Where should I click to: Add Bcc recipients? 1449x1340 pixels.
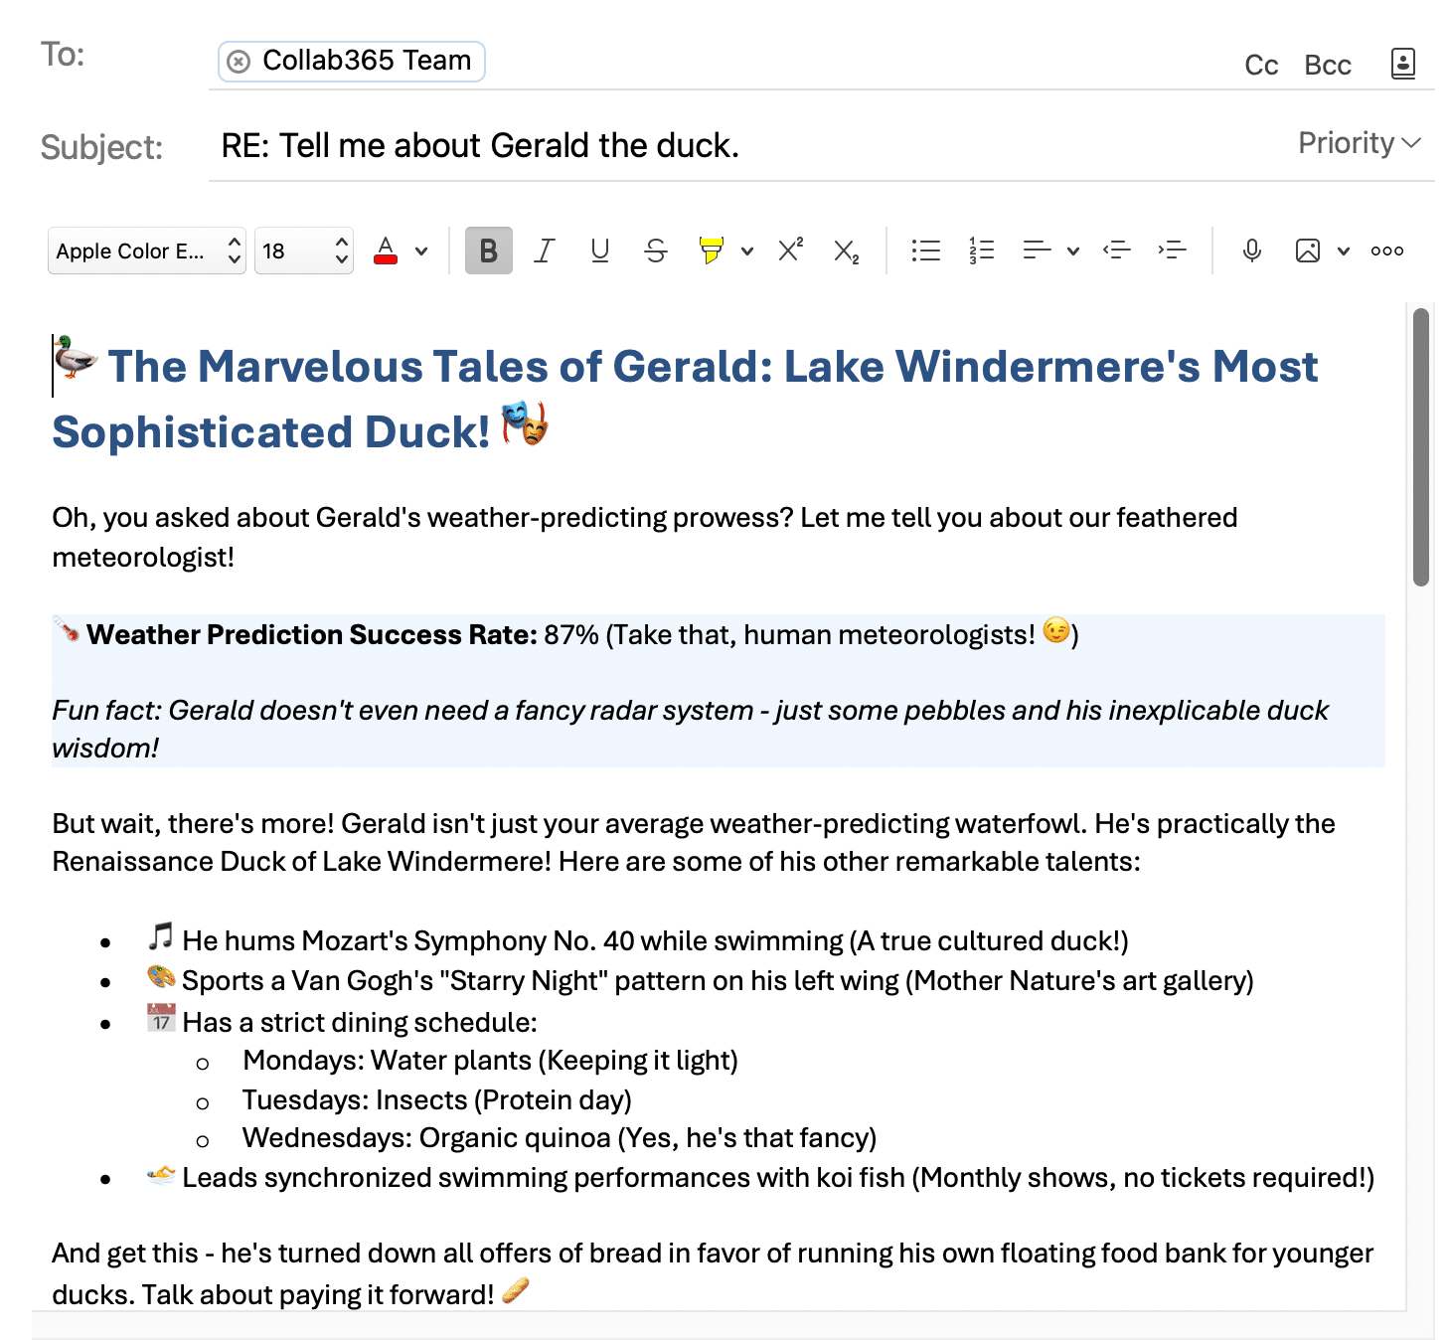pos(1327,64)
